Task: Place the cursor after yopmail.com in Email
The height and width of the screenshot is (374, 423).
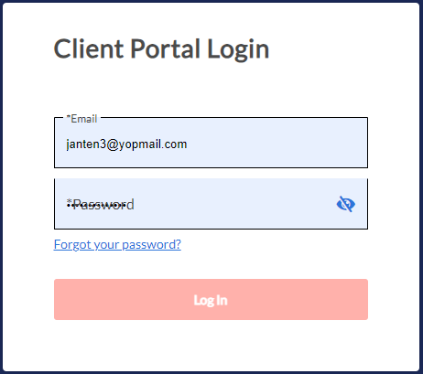Action: [188, 144]
